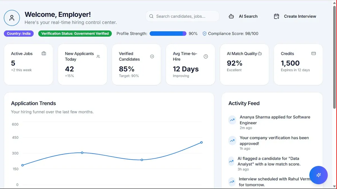Click the Create Interview calendar icon
This screenshot has height=189, width=337.
coord(276,16)
